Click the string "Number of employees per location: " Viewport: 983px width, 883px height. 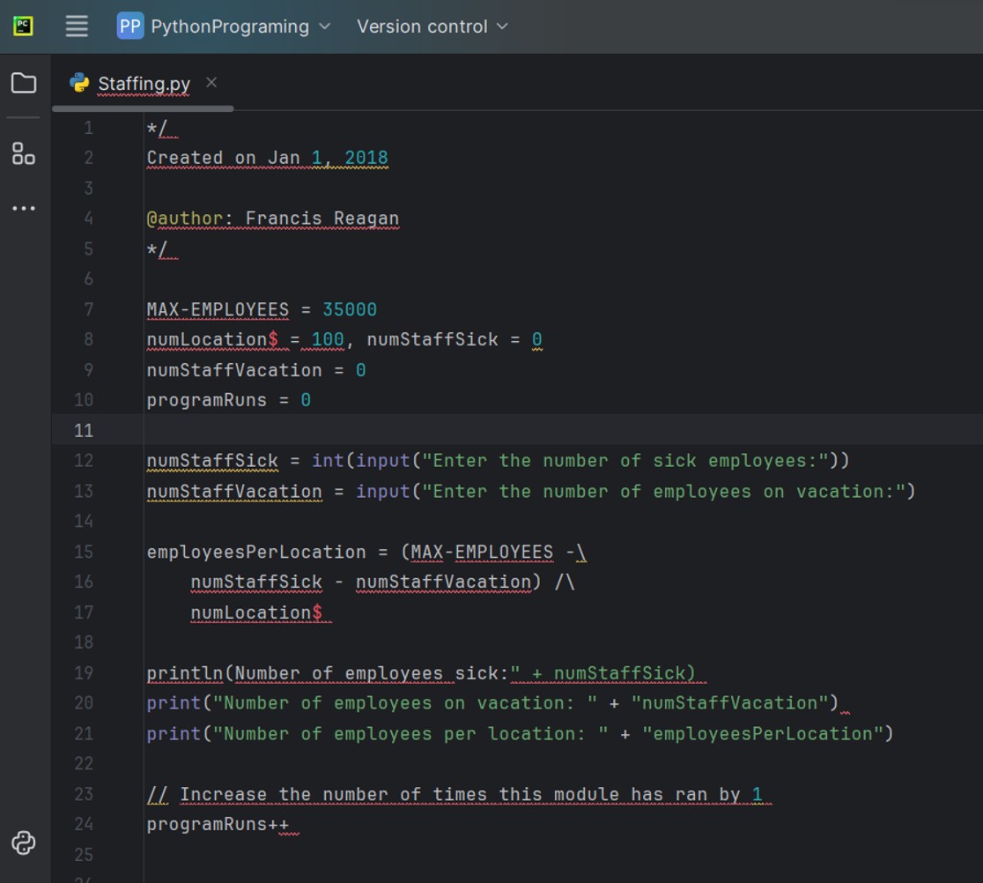[x=410, y=734]
